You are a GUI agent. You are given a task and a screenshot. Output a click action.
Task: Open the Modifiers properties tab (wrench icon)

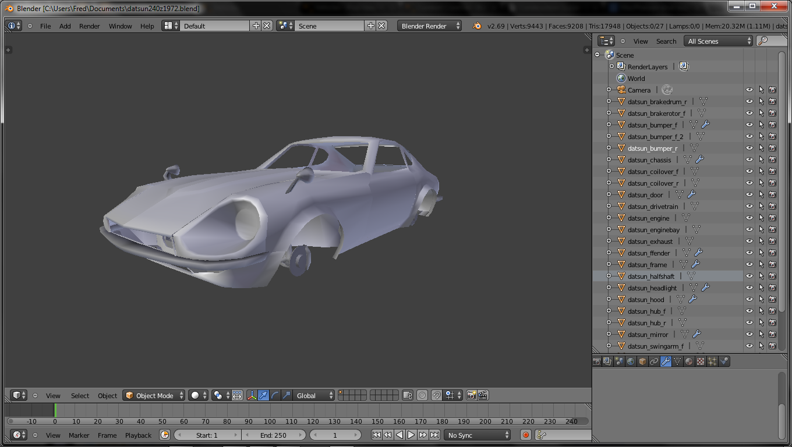pyautogui.click(x=666, y=361)
